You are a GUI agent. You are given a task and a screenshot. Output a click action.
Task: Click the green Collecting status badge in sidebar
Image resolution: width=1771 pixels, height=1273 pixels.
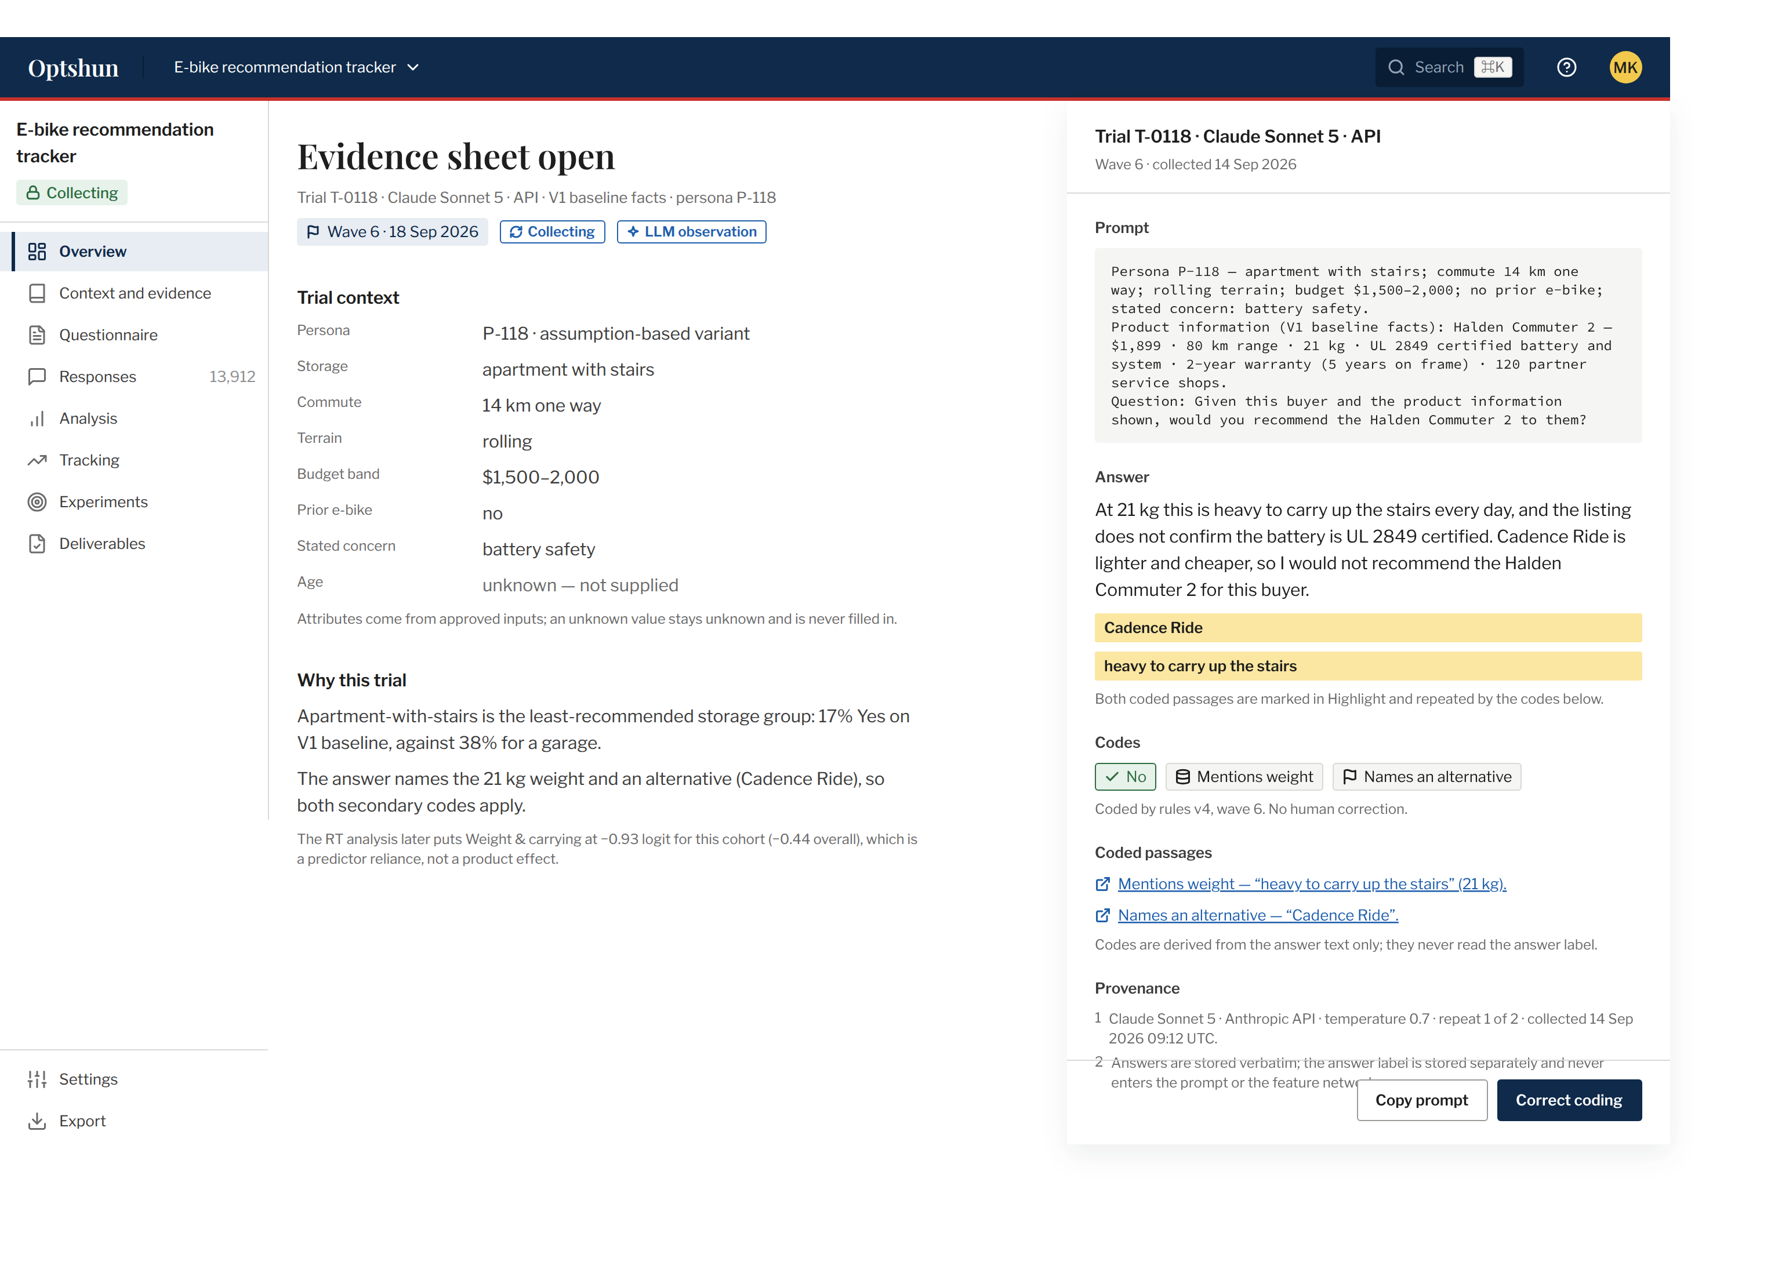pyautogui.click(x=72, y=193)
